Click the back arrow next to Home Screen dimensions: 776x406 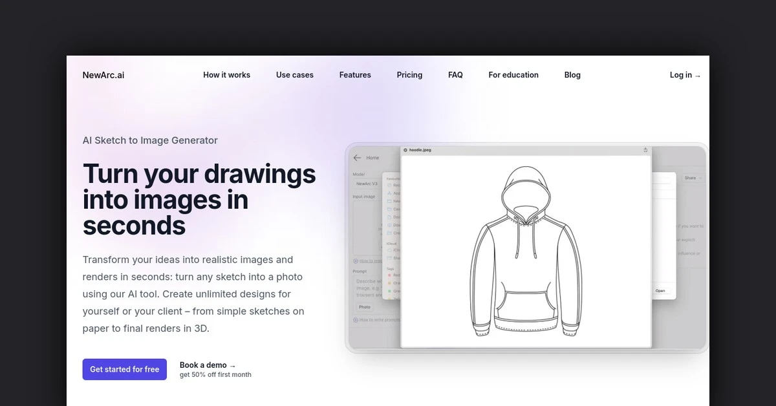pos(357,158)
